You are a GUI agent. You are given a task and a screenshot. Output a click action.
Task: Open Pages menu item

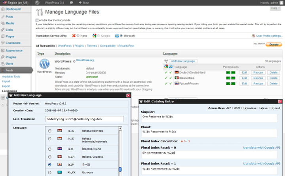point(10,36)
